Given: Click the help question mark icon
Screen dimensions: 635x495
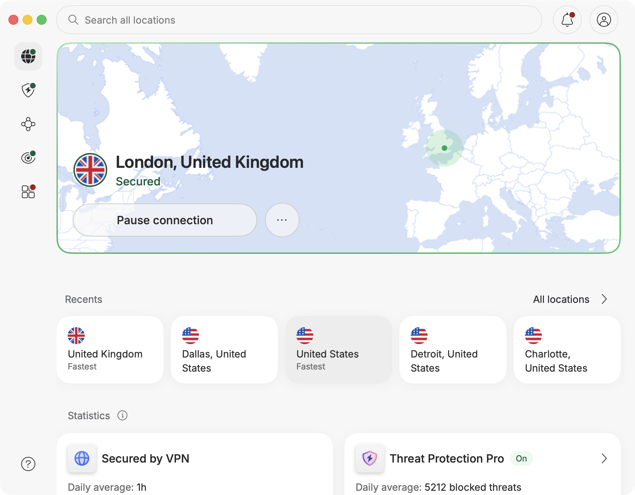Looking at the screenshot, I should click(x=28, y=464).
